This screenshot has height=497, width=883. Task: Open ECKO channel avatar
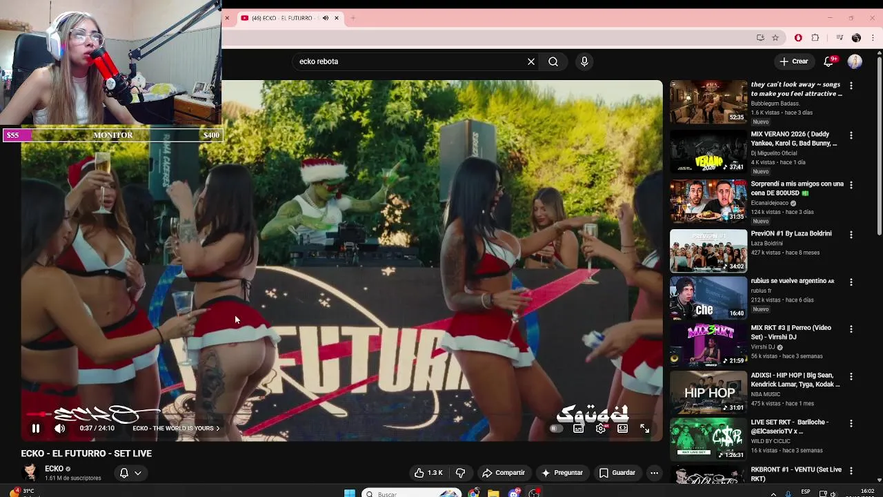(x=30, y=472)
